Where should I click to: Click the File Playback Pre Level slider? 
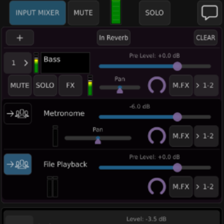coord(155,167)
